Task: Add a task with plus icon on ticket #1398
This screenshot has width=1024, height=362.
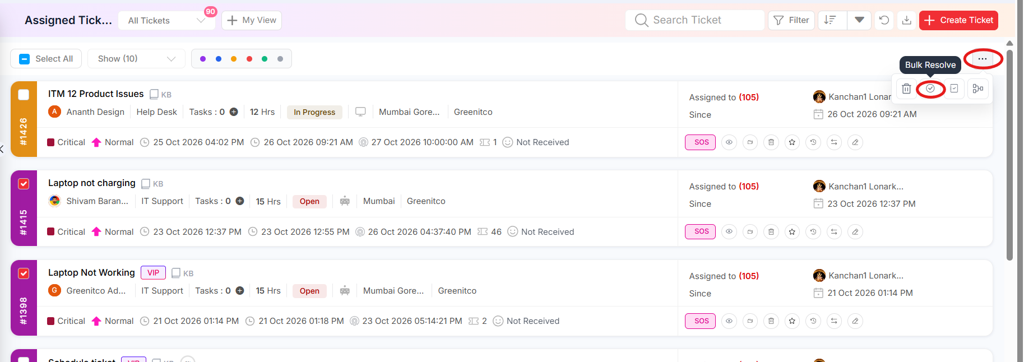Action: point(240,291)
